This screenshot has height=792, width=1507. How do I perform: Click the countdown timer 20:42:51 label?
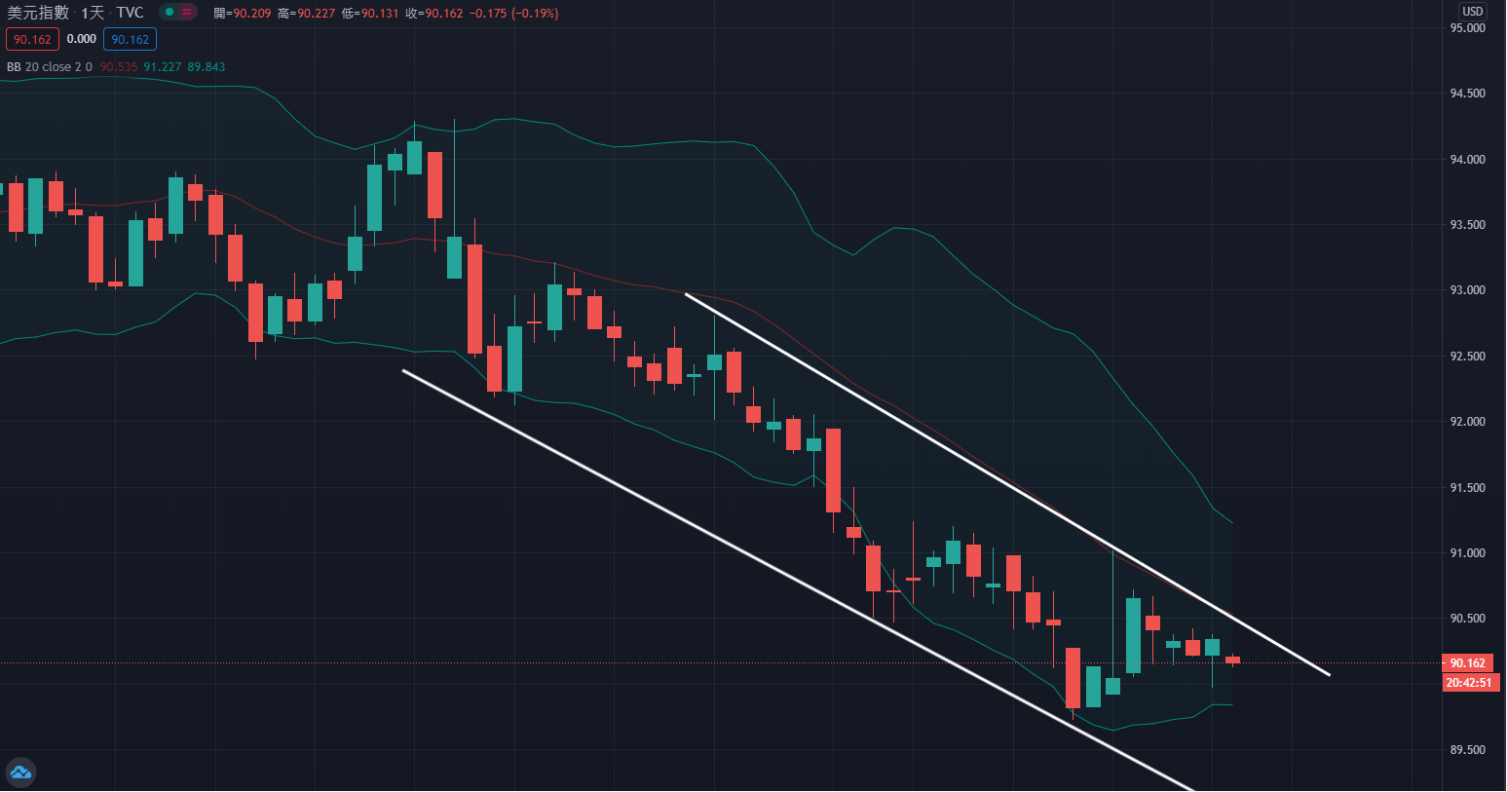1469,683
